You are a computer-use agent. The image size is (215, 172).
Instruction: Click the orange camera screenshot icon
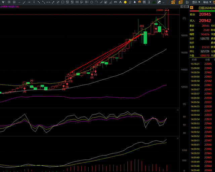point(173,2)
